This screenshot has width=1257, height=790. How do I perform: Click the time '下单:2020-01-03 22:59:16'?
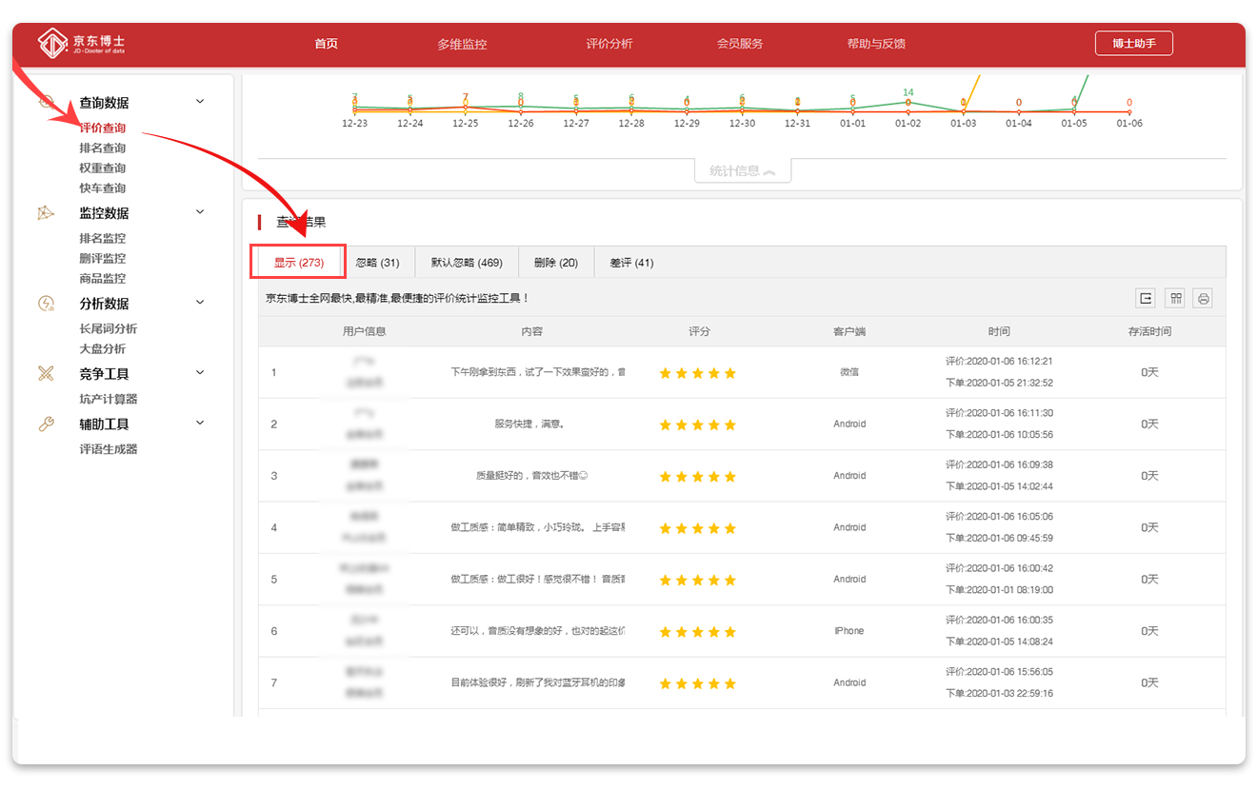click(x=999, y=694)
